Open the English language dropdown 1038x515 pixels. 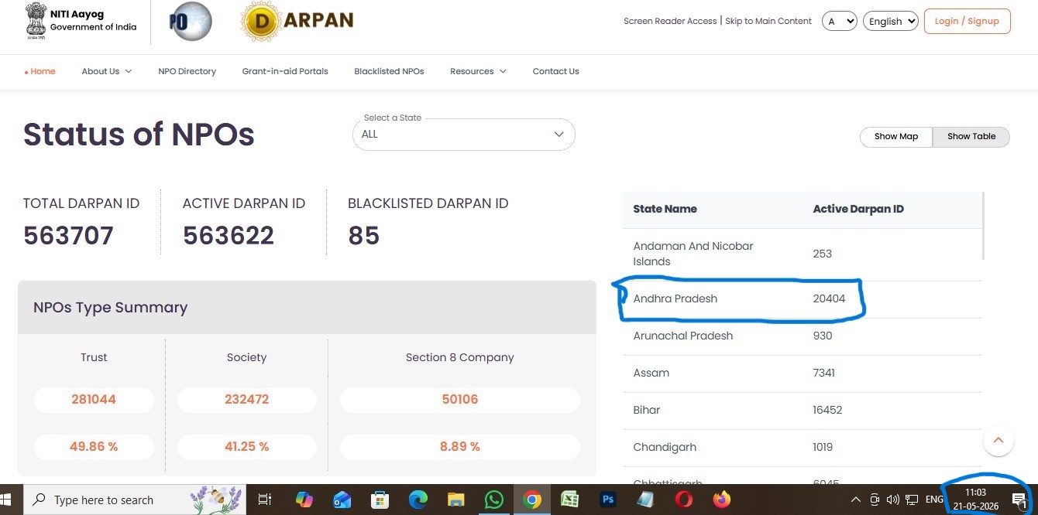click(x=891, y=21)
